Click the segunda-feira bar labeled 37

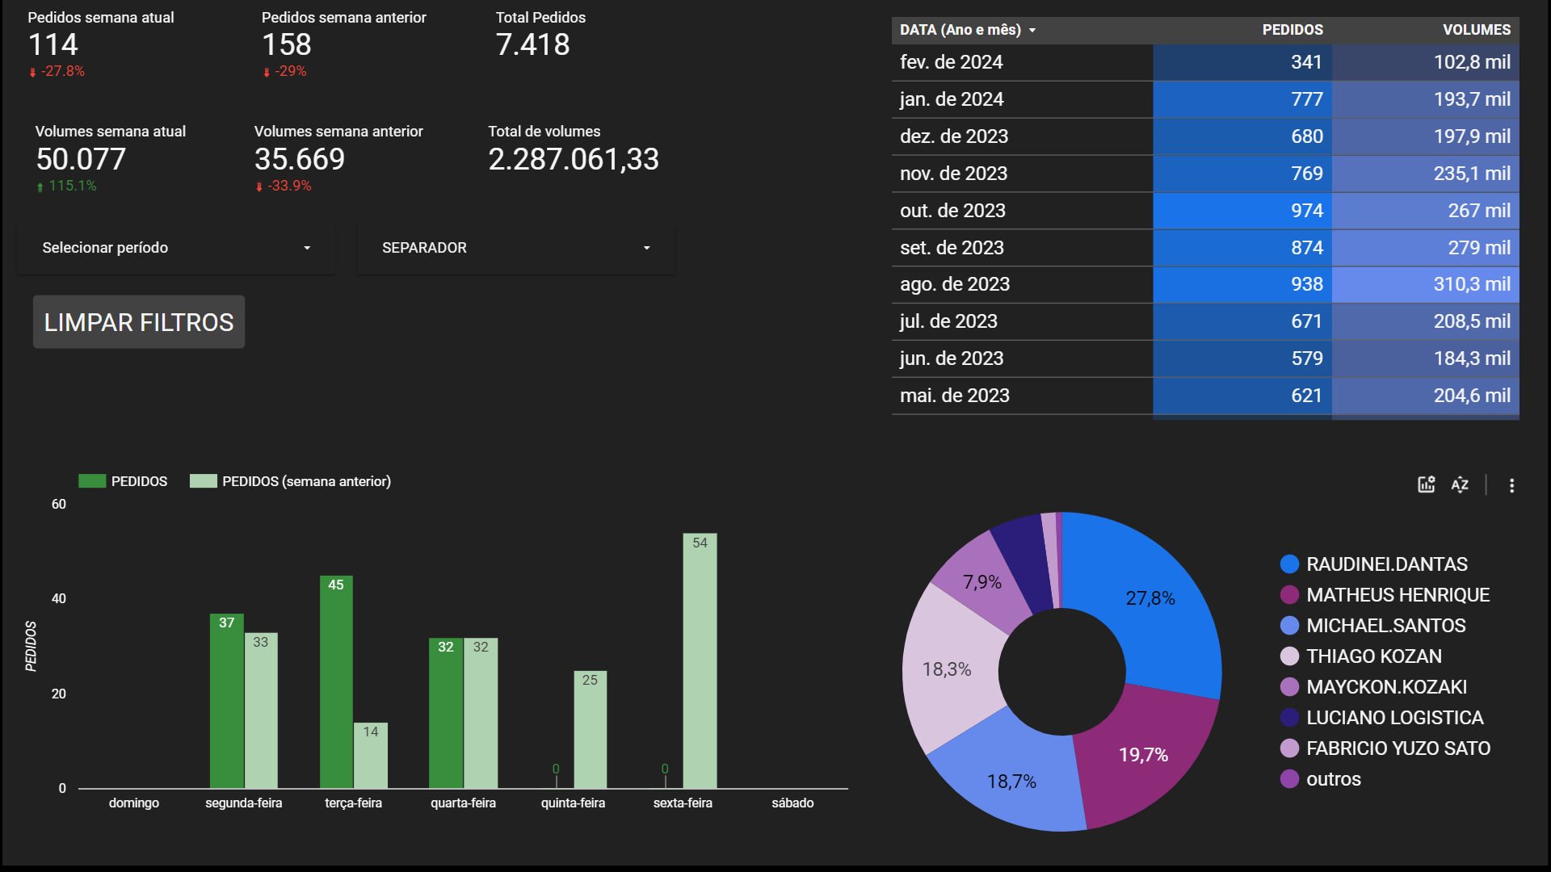227,701
